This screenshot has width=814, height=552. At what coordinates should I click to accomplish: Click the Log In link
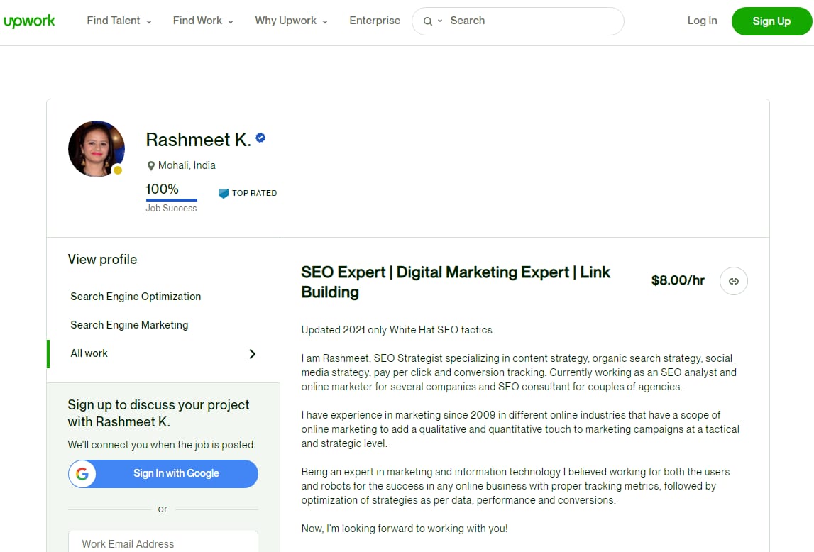point(702,21)
